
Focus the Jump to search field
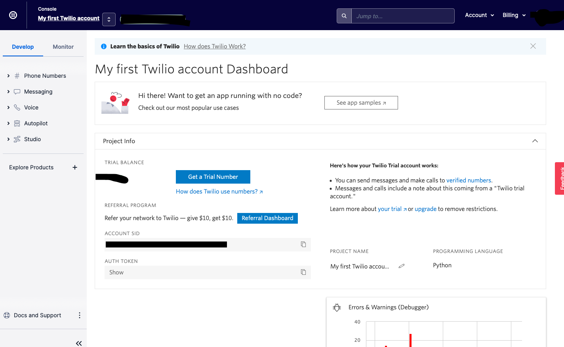coord(403,16)
